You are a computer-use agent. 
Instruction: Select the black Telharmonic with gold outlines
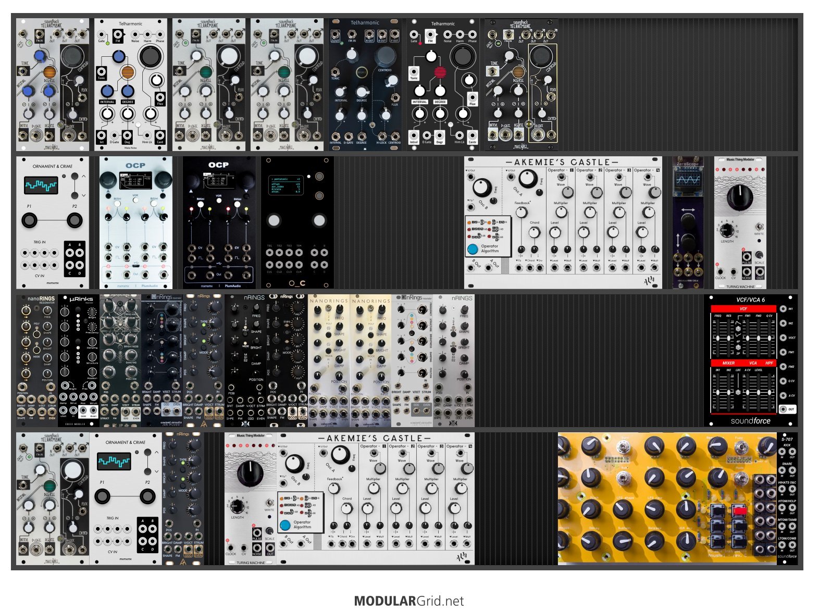pos(522,84)
